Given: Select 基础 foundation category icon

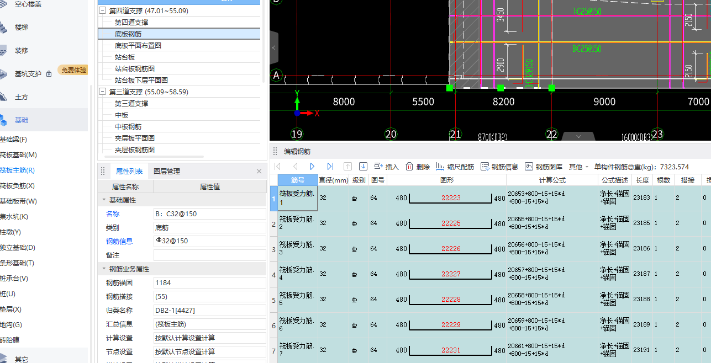Looking at the screenshot, I should [4, 120].
